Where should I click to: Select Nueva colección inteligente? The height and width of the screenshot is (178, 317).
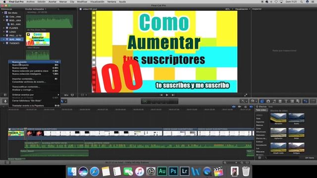click(34, 74)
